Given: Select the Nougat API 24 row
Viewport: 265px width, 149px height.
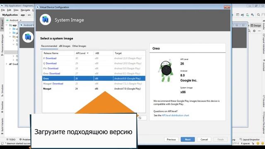Looking at the screenshot, I should point(94,89).
